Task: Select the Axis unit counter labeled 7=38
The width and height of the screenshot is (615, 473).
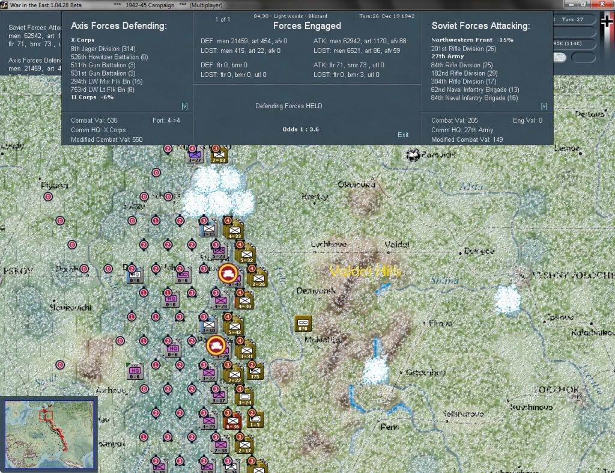Action: click(220, 444)
